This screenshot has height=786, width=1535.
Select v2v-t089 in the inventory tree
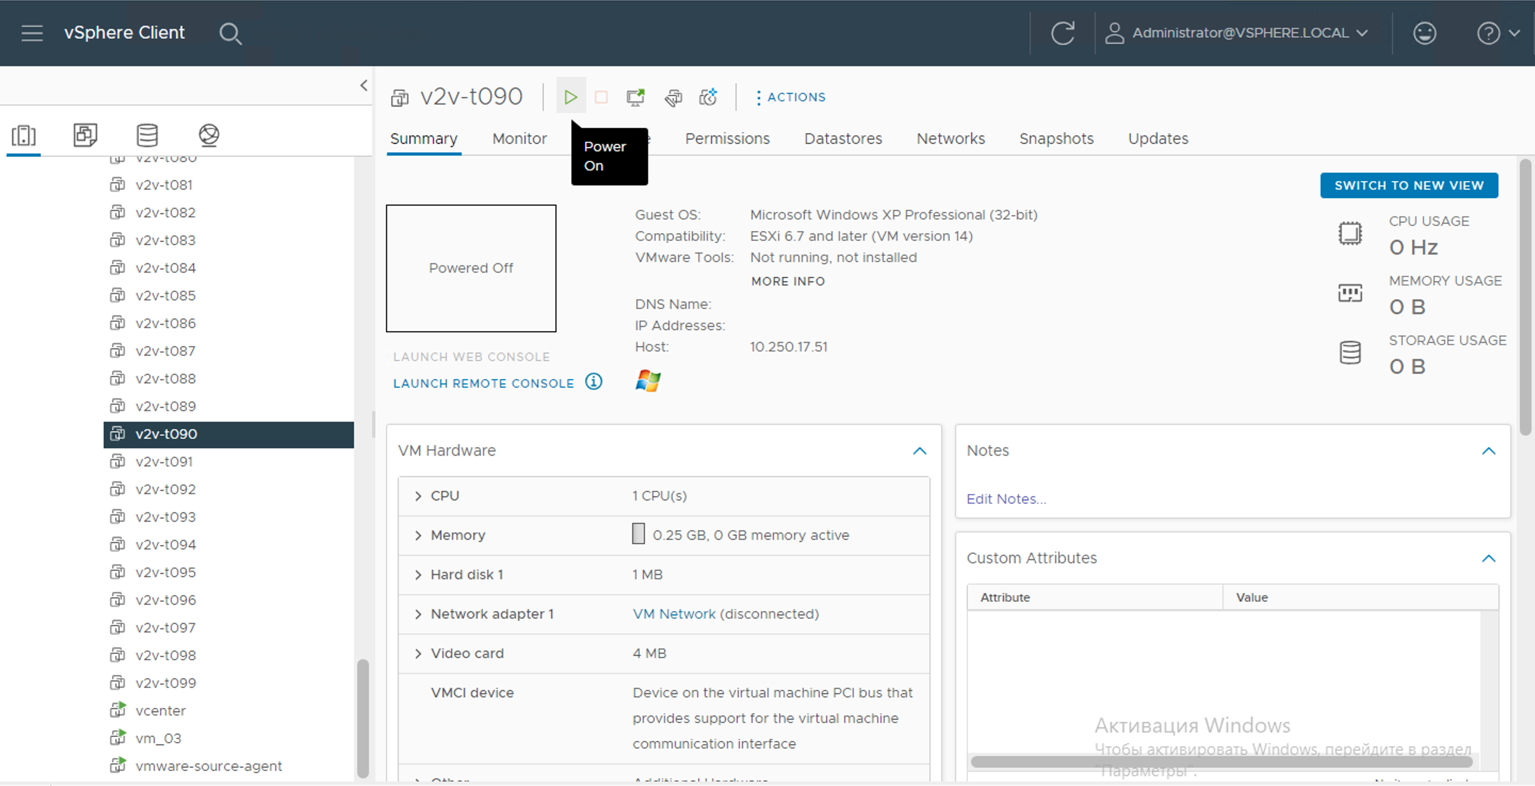[165, 406]
